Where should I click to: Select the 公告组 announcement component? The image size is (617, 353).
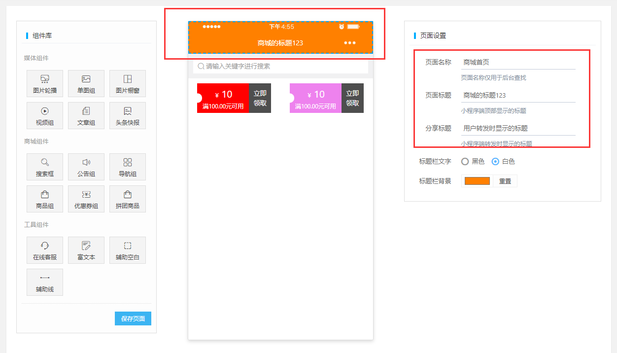(x=86, y=167)
